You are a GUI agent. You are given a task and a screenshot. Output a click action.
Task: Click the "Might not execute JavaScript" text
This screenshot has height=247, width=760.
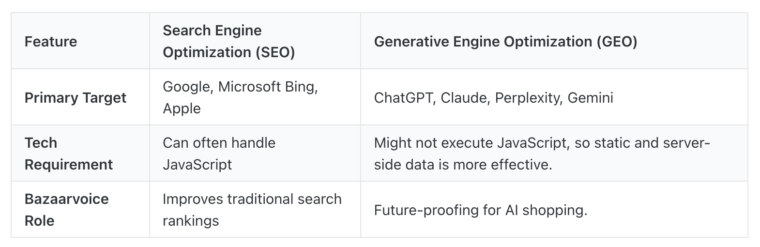pos(470,143)
